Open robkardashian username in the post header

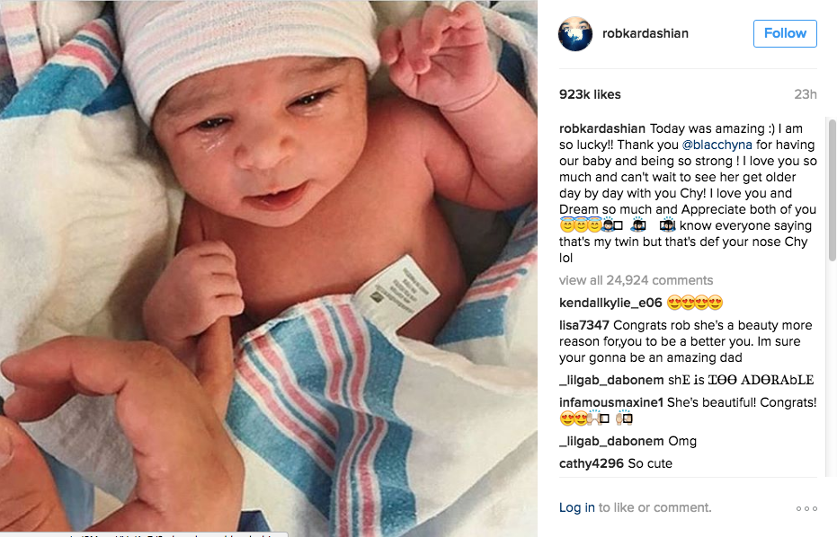[645, 33]
